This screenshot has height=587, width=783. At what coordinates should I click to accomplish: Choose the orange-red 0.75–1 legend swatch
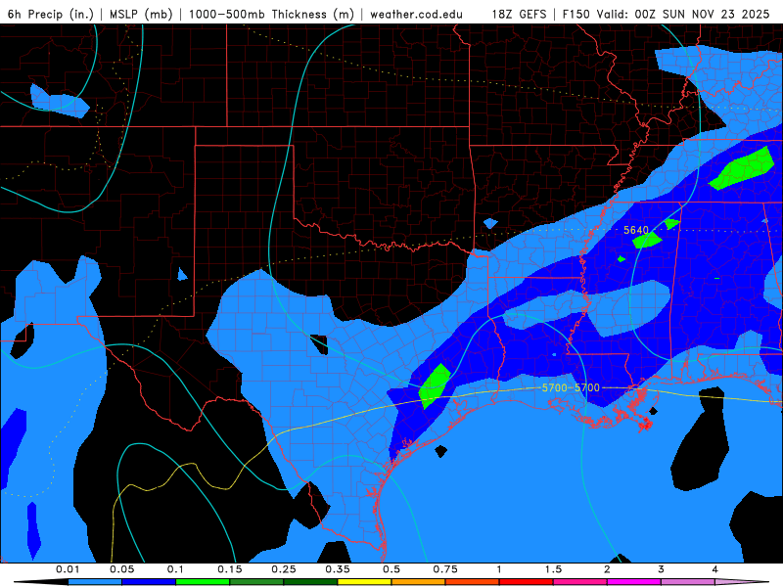click(473, 582)
